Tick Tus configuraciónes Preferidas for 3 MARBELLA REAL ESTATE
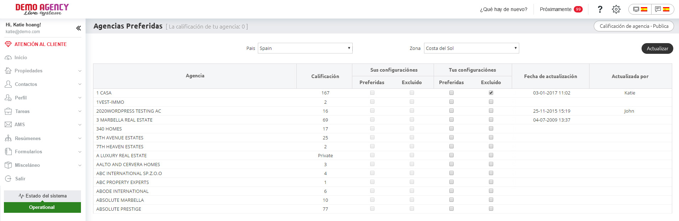The width and height of the screenshot is (679, 221). (451, 119)
